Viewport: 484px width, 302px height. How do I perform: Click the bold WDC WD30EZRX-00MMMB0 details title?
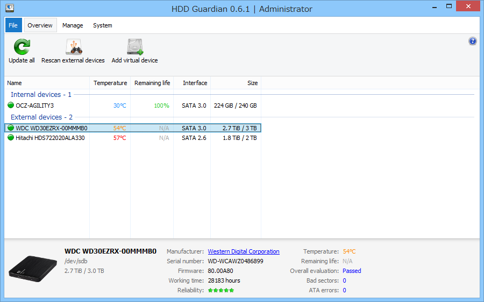pos(110,251)
